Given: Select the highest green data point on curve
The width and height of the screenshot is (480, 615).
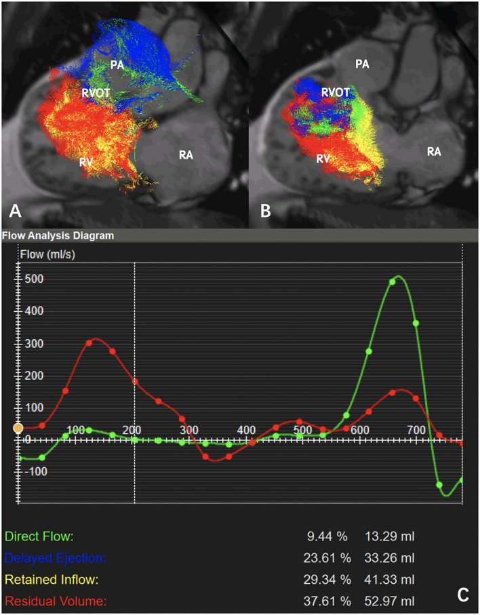Looking at the screenshot, I should (393, 281).
